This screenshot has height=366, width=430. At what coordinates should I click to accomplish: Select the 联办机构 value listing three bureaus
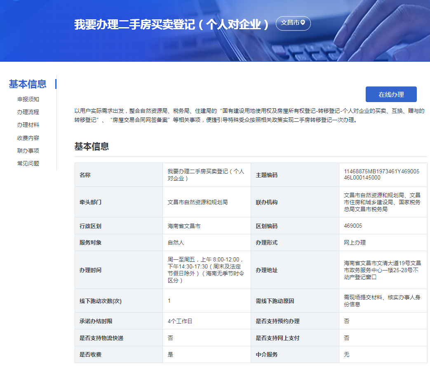pos(382,202)
